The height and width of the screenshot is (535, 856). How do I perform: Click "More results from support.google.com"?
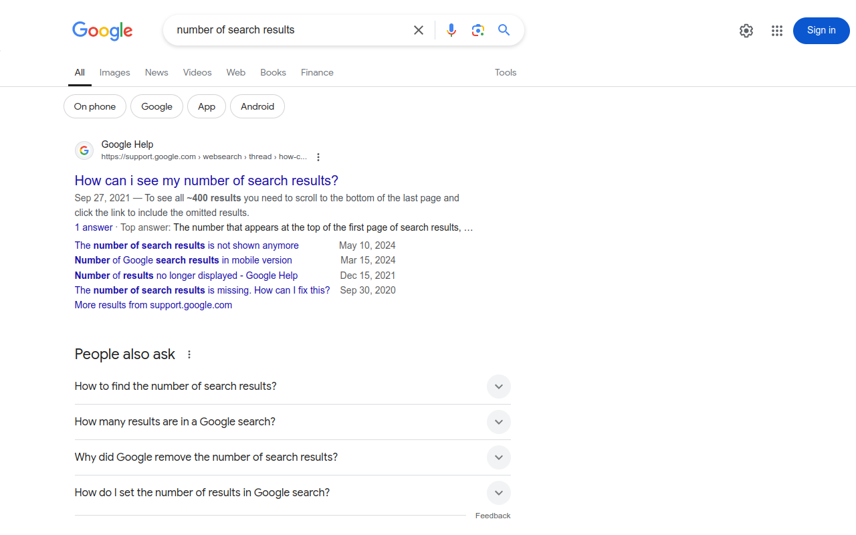point(154,305)
